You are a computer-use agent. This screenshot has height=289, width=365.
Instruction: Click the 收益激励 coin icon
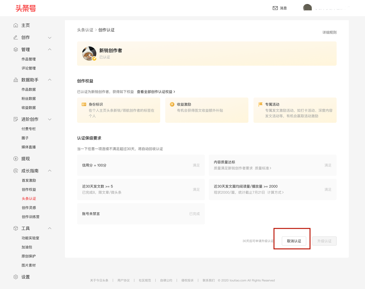tap(172, 104)
